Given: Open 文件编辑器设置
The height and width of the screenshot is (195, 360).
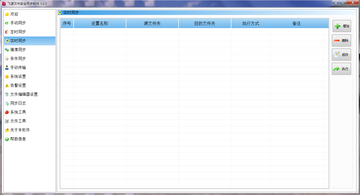Looking at the screenshot, I should [x=30, y=94].
